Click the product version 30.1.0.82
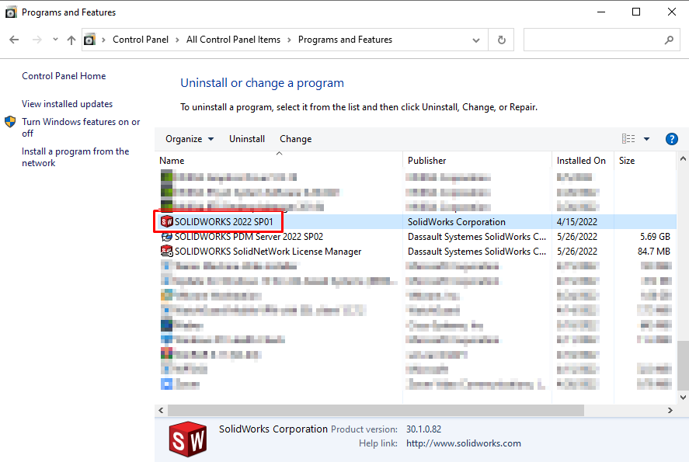Screen dimensions: 689x462 (423, 429)
